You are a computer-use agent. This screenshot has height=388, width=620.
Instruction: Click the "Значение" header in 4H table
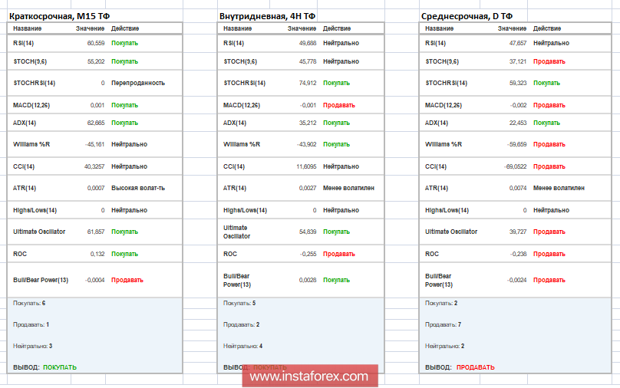pos(302,28)
